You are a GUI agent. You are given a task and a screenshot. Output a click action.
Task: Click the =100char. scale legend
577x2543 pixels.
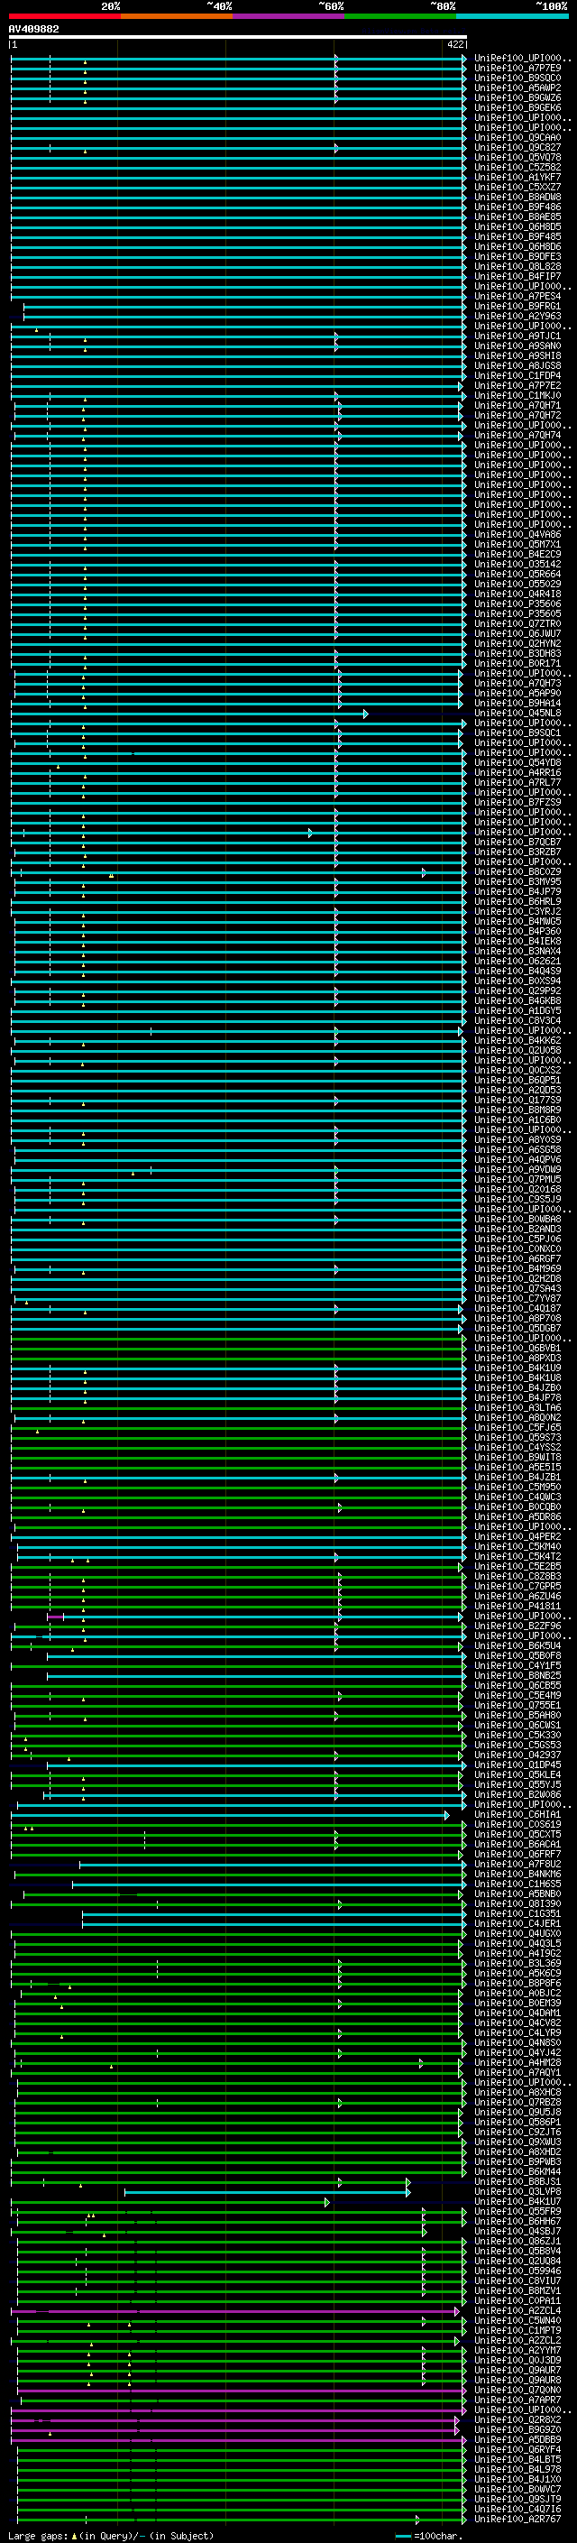pos(428,2535)
